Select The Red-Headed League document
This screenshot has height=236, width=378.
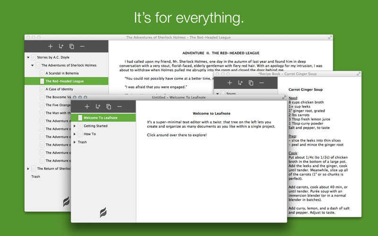click(x=66, y=81)
